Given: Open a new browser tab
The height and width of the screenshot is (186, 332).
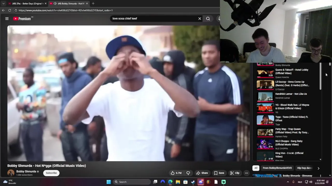Looking at the screenshot, I should (93, 3).
